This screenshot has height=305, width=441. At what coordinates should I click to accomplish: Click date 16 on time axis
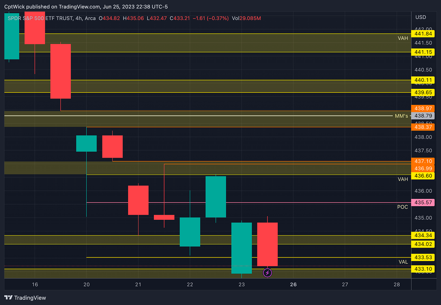[x=35, y=284]
